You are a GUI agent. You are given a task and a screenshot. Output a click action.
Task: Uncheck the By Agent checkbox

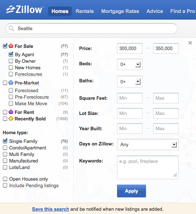[x=11, y=54]
